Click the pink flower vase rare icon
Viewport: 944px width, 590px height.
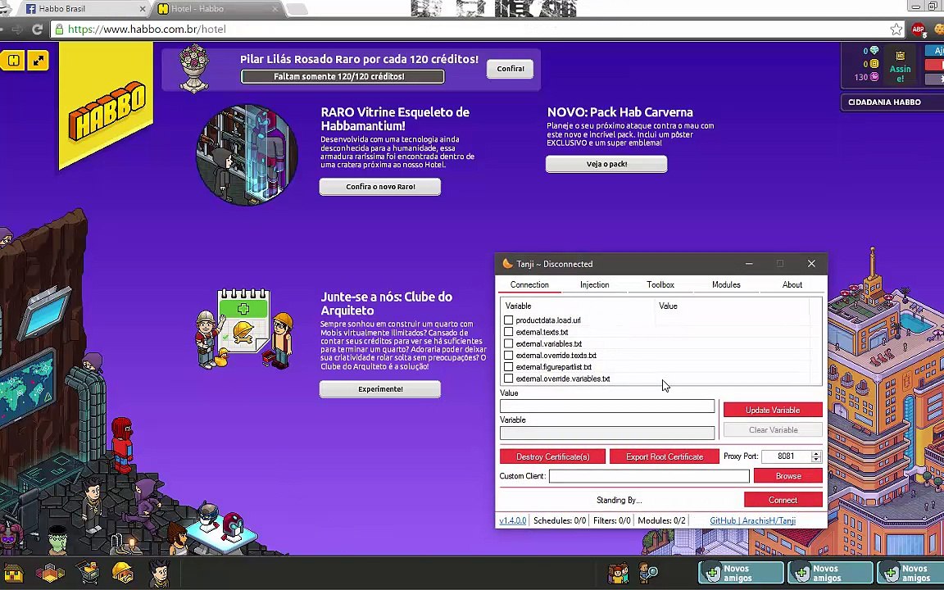pyautogui.click(x=194, y=68)
